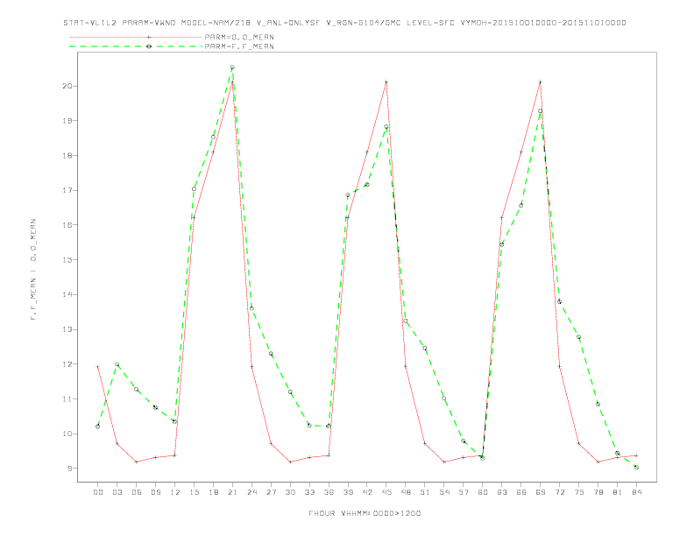The image size is (694, 536).
Task: Click x-axis tick label 48
Action: [406, 492]
